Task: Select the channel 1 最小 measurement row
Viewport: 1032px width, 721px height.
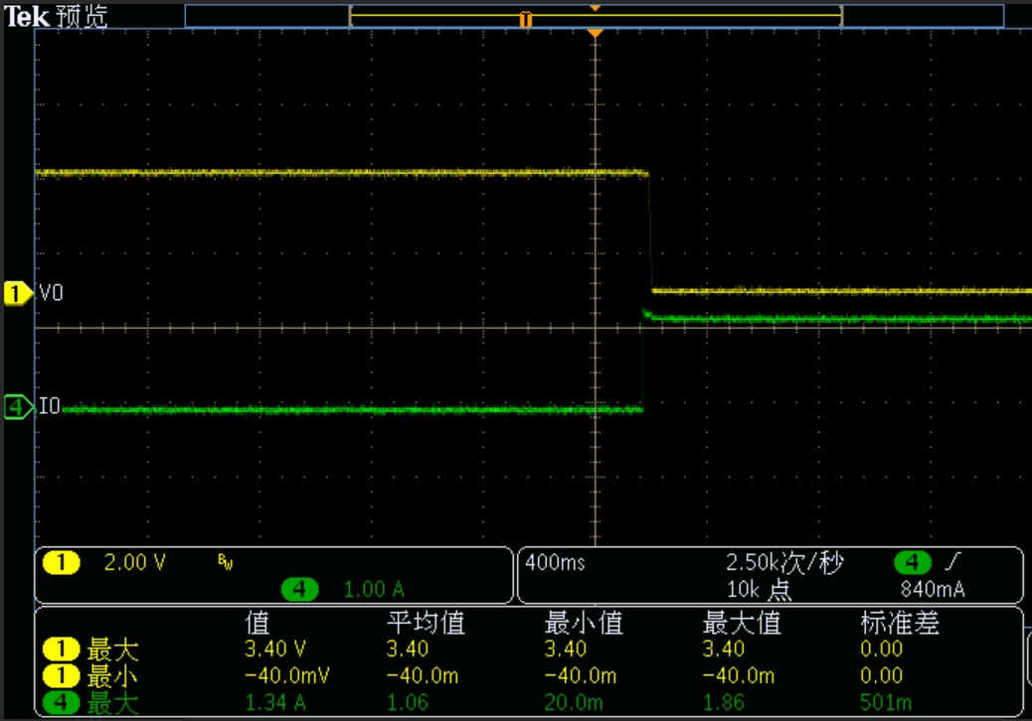Action: (x=91, y=676)
